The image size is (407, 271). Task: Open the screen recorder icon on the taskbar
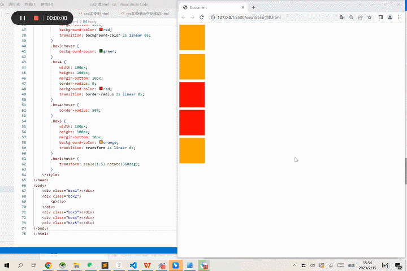pyautogui.click(x=203, y=265)
